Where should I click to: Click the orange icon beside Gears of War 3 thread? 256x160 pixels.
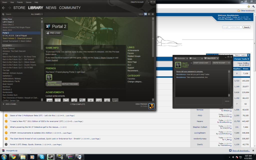[x=6, y=115]
